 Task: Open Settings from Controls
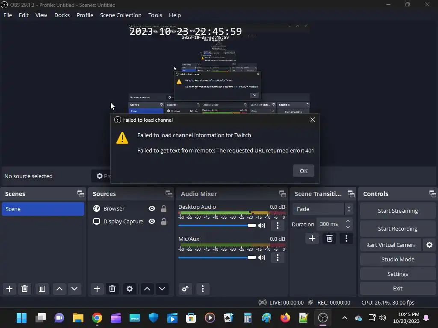point(398,274)
